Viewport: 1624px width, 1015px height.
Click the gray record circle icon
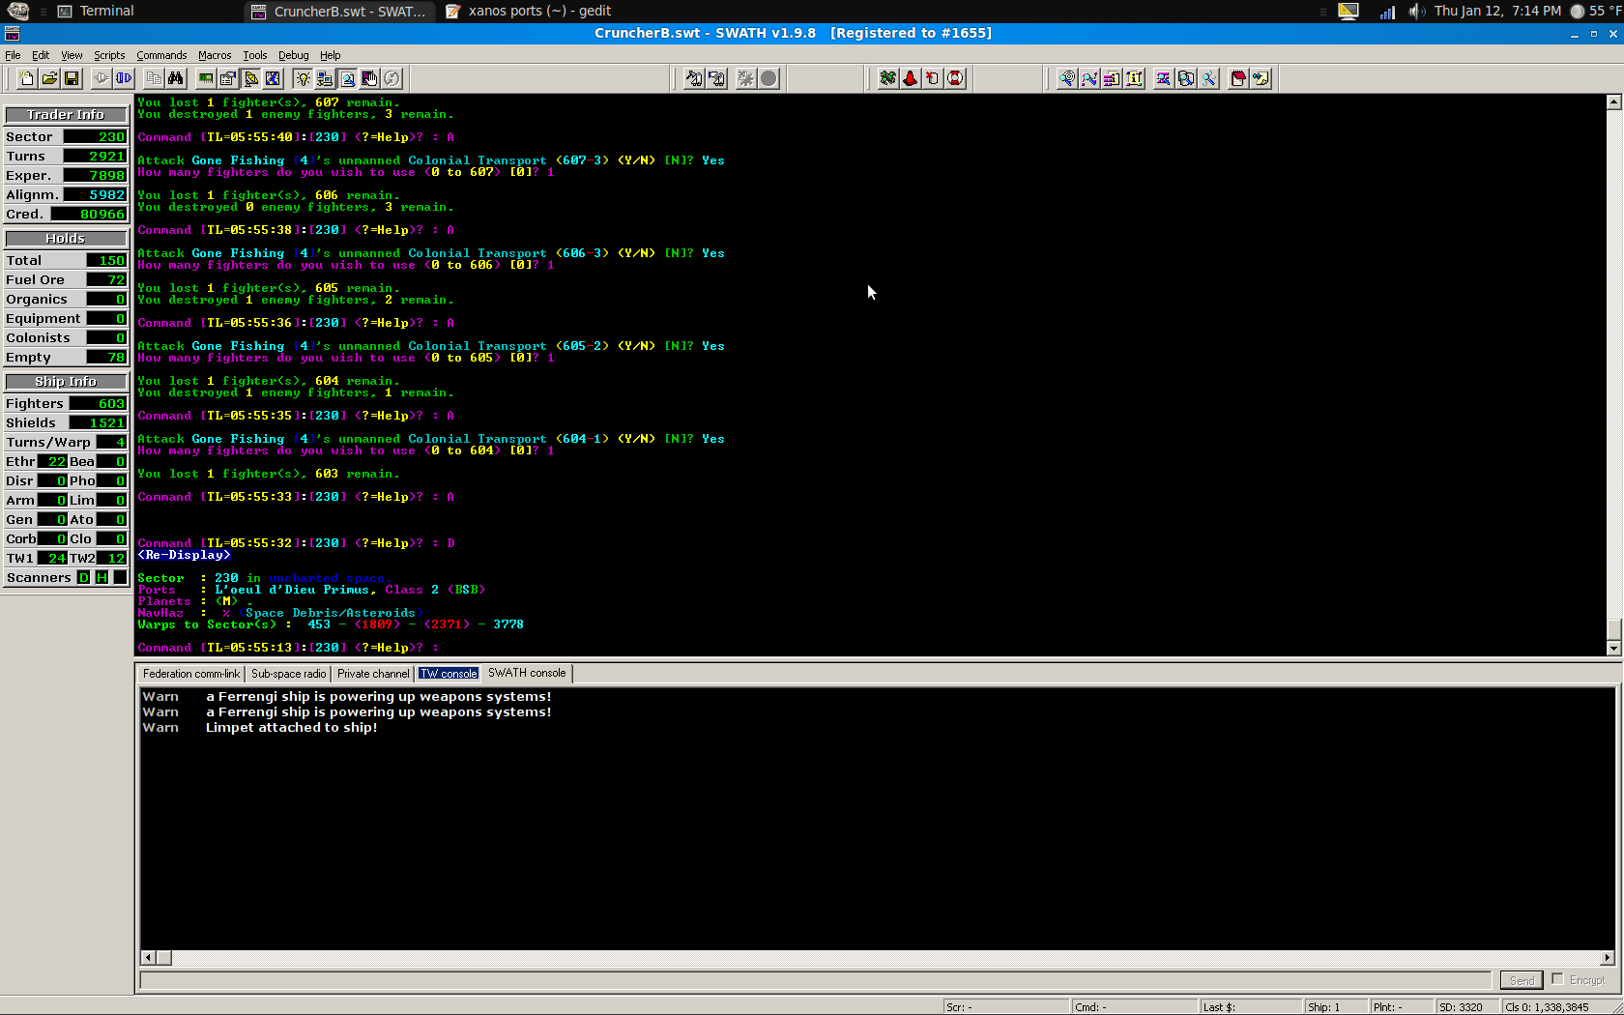(768, 78)
